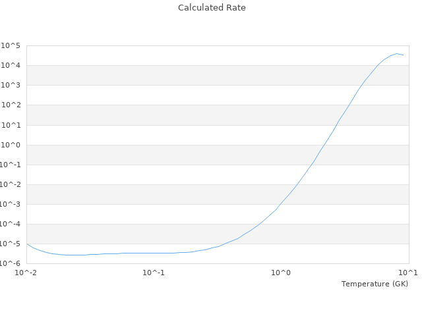Image resolution: width=422 pixels, height=316 pixels.
Task: Click the 10^-3 y-axis tick label
Action: pos(11,204)
